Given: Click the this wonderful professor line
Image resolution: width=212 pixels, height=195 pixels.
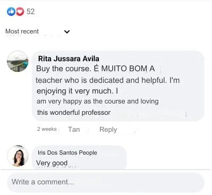Looking at the screenshot, I should click(74, 113).
